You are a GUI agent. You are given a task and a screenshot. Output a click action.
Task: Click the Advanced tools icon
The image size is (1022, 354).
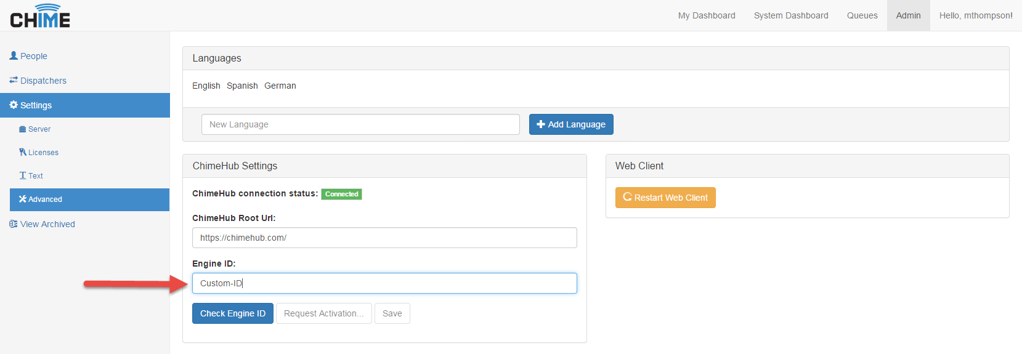tap(23, 199)
